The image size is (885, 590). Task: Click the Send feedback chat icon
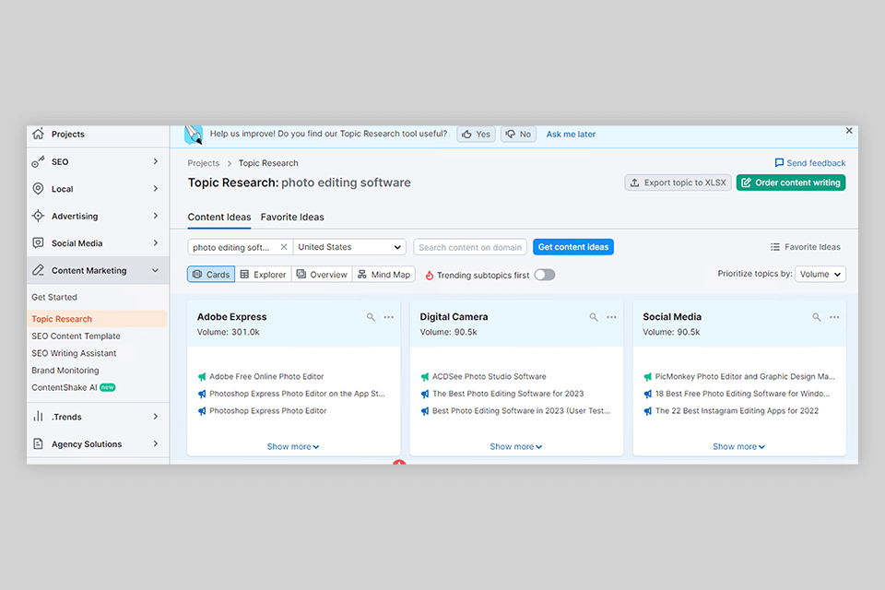780,162
